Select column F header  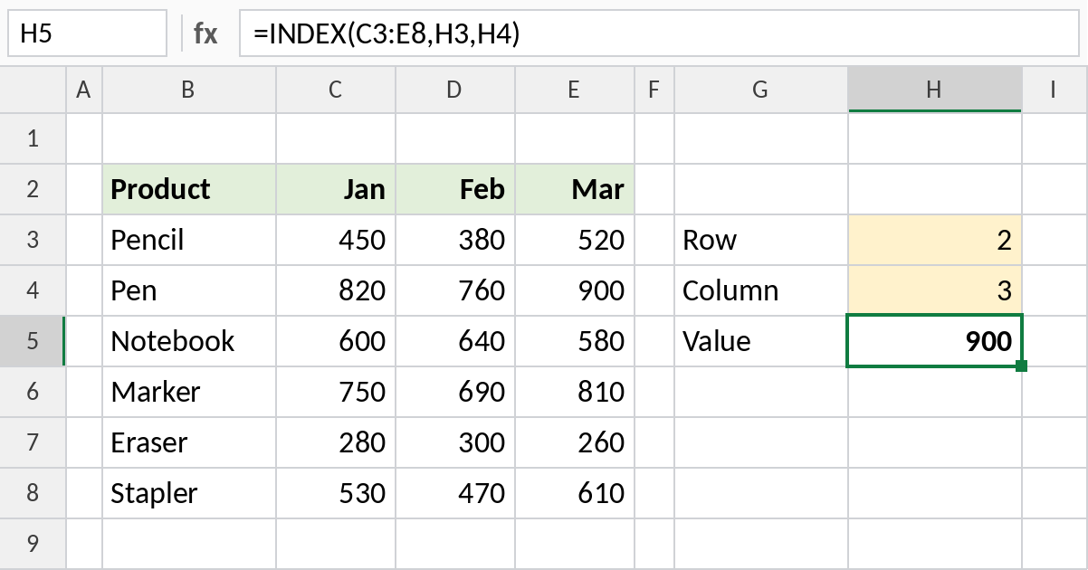pos(654,90)
